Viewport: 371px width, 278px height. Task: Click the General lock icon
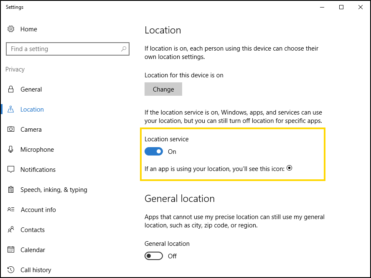[10, 89]
